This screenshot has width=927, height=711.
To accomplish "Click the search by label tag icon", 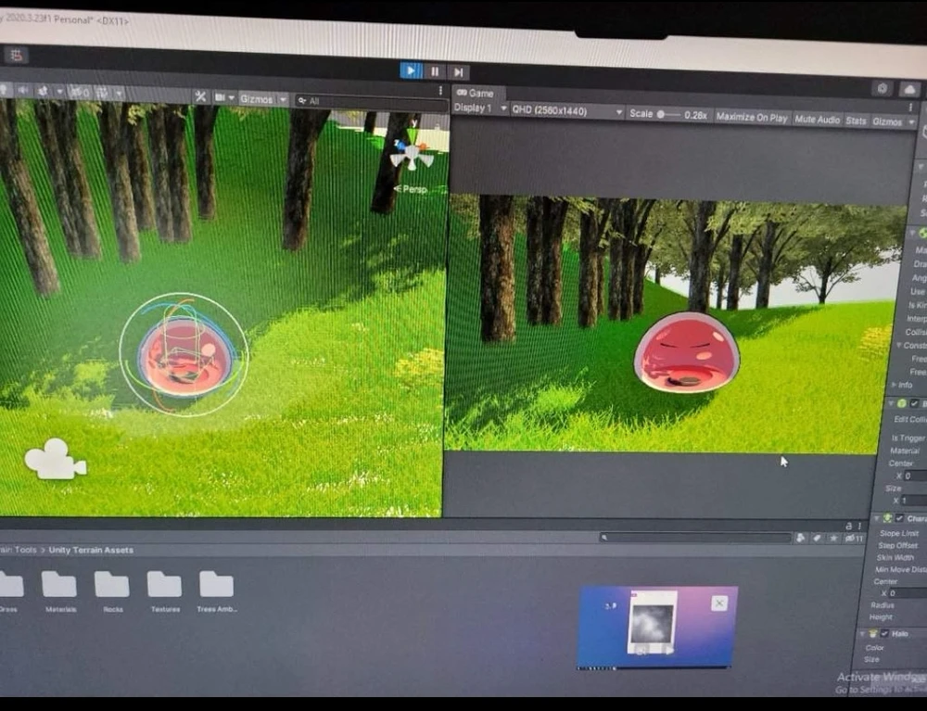I will [x=817, y=538].
